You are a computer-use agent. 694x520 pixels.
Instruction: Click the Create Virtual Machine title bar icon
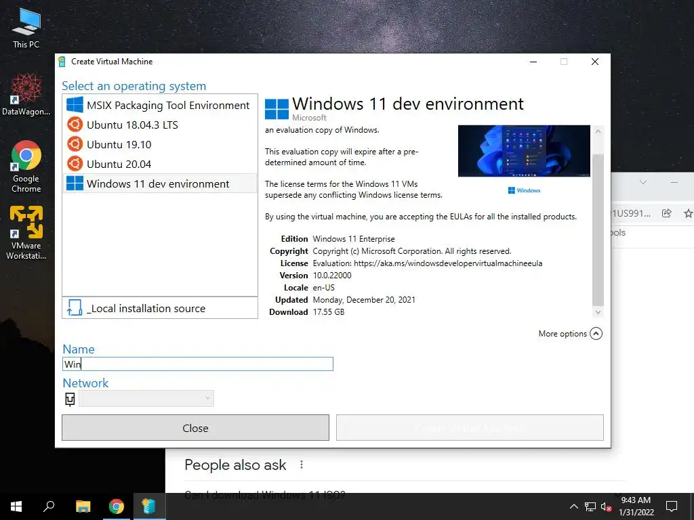[x=62, y=62]
